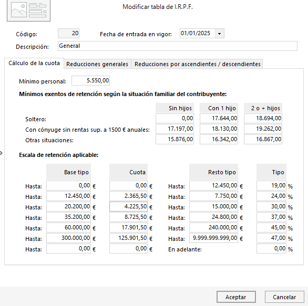Click Tipo percentage field 24,00

point(271,196)
